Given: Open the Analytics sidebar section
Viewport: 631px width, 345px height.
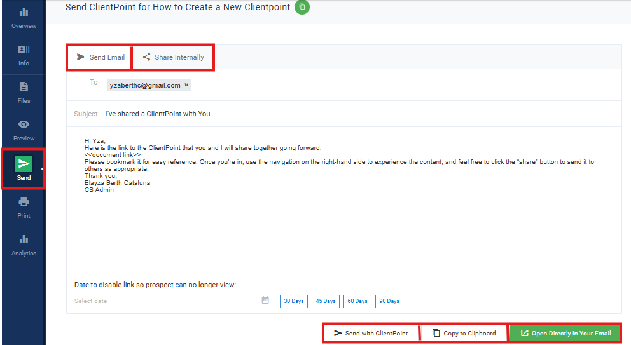Looking at the screenshot, I should pyautogui.click(x=24, y=246).
